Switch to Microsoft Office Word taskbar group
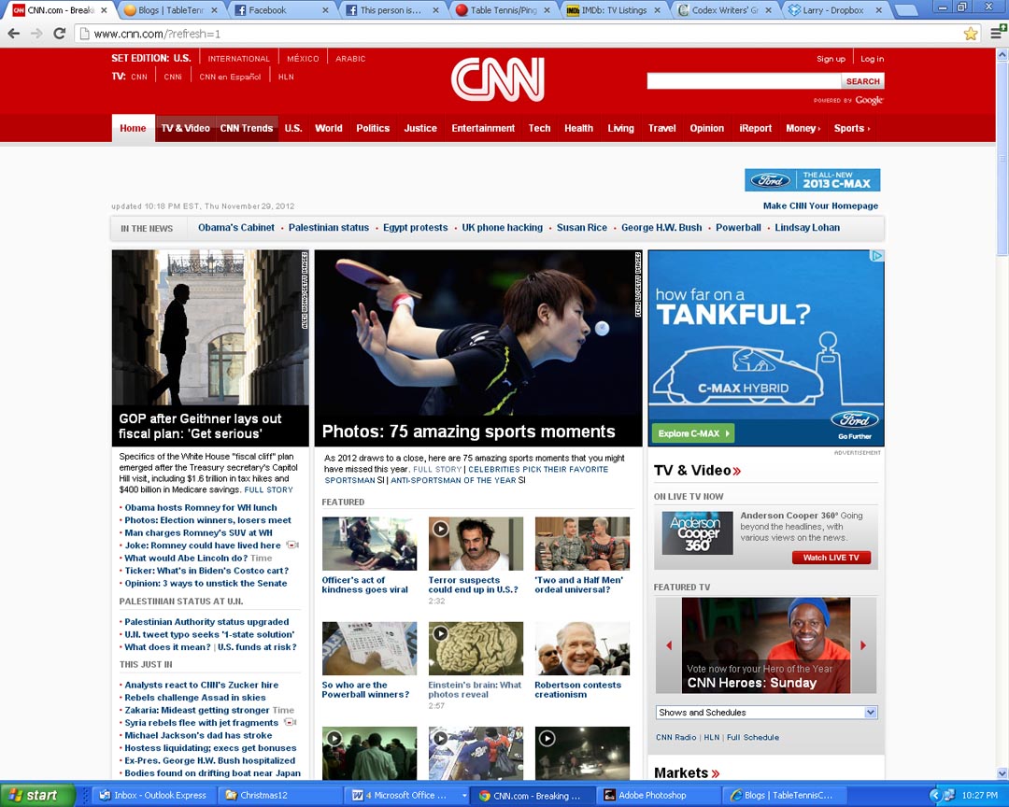This screenshot has width=1009, height=807. pos(408,796)
